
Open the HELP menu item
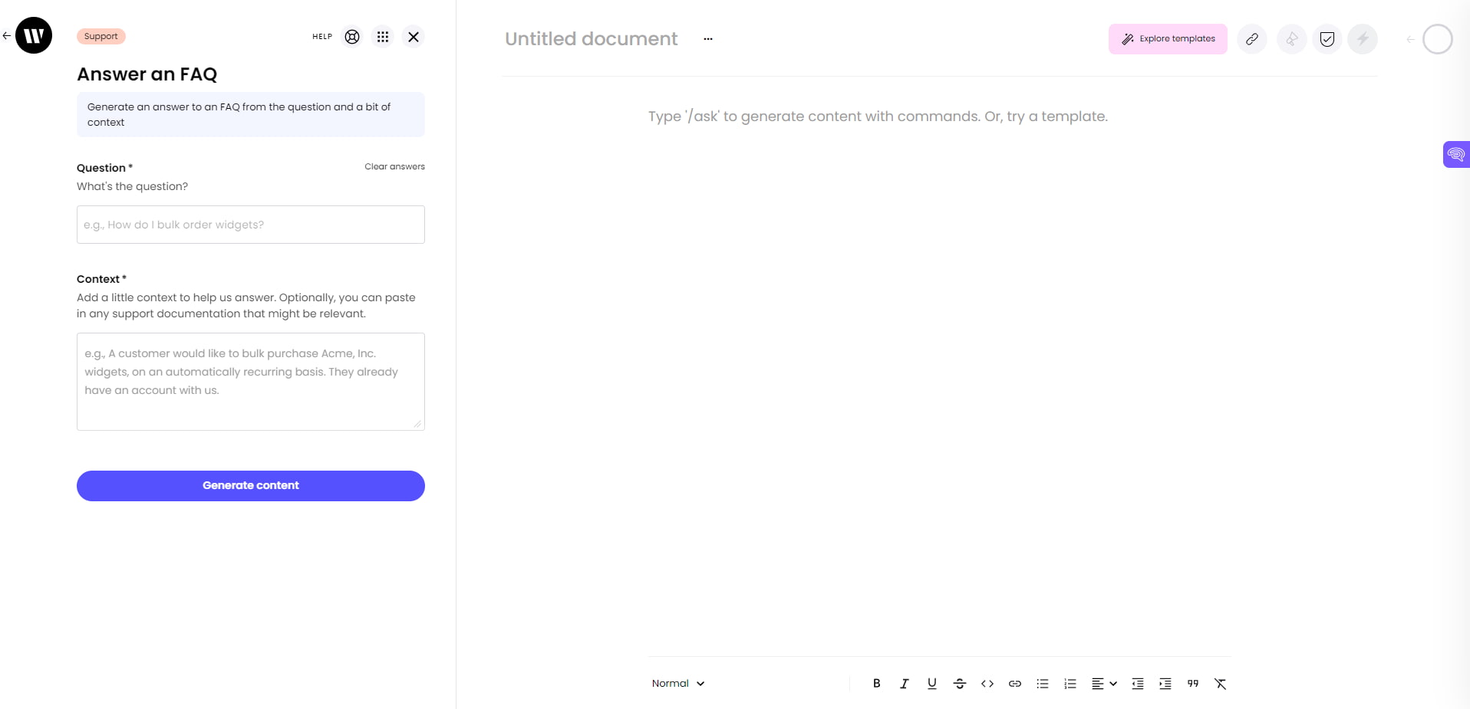pos(321,36)
